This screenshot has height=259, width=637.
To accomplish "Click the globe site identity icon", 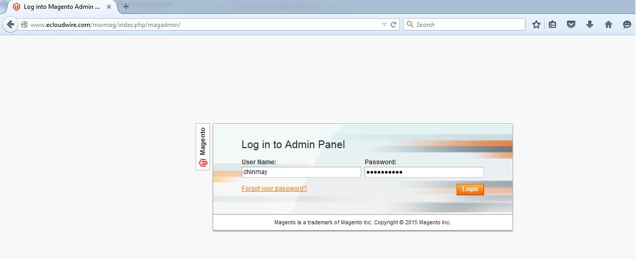I will [24, 24].
